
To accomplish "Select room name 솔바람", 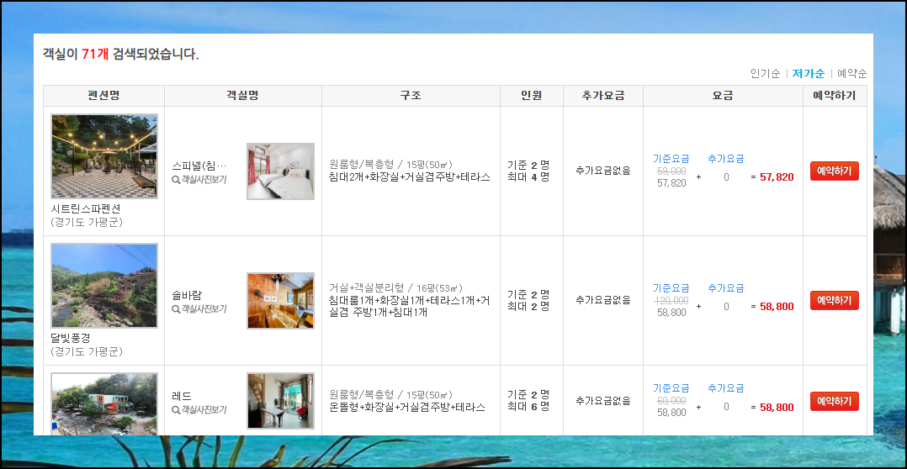I will 186,295.
